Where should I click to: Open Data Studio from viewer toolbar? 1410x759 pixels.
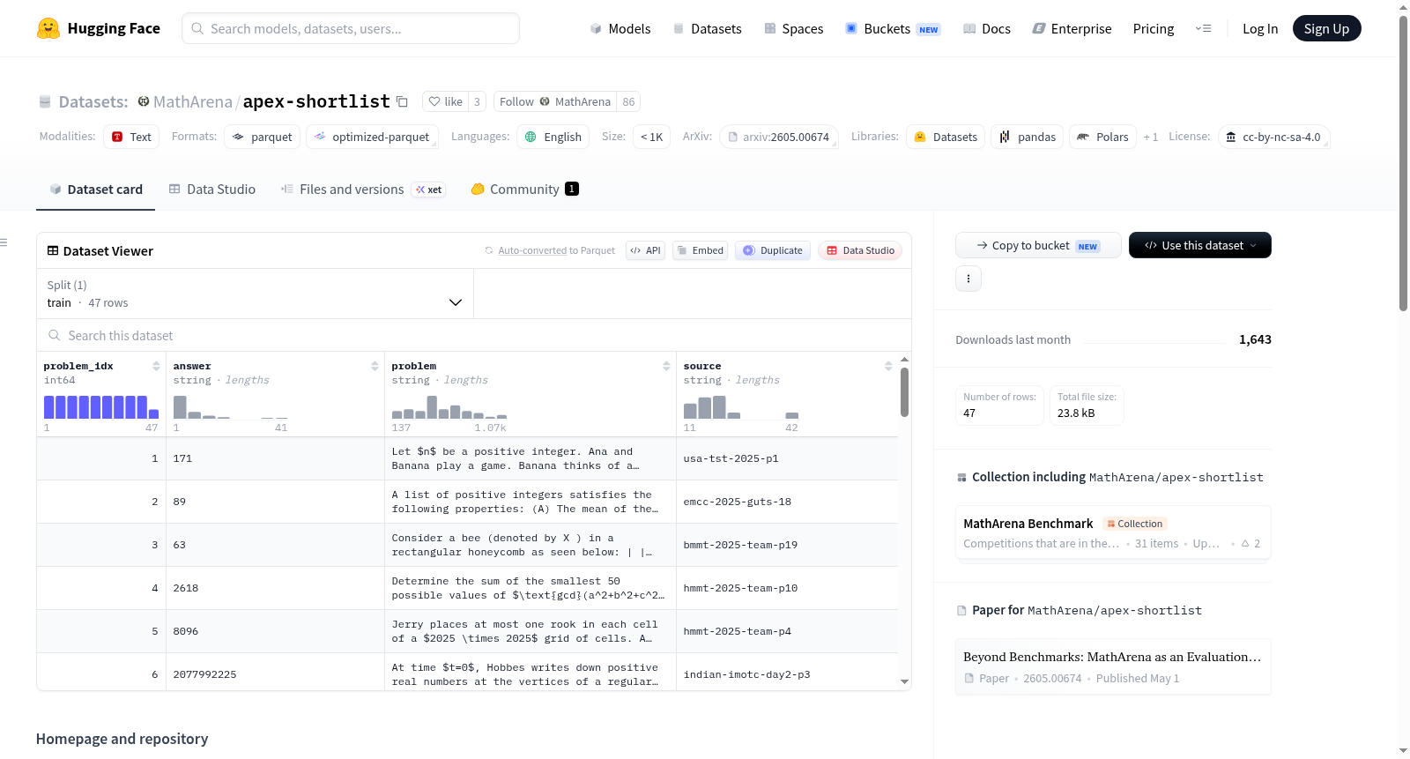(x=860, y=250)
